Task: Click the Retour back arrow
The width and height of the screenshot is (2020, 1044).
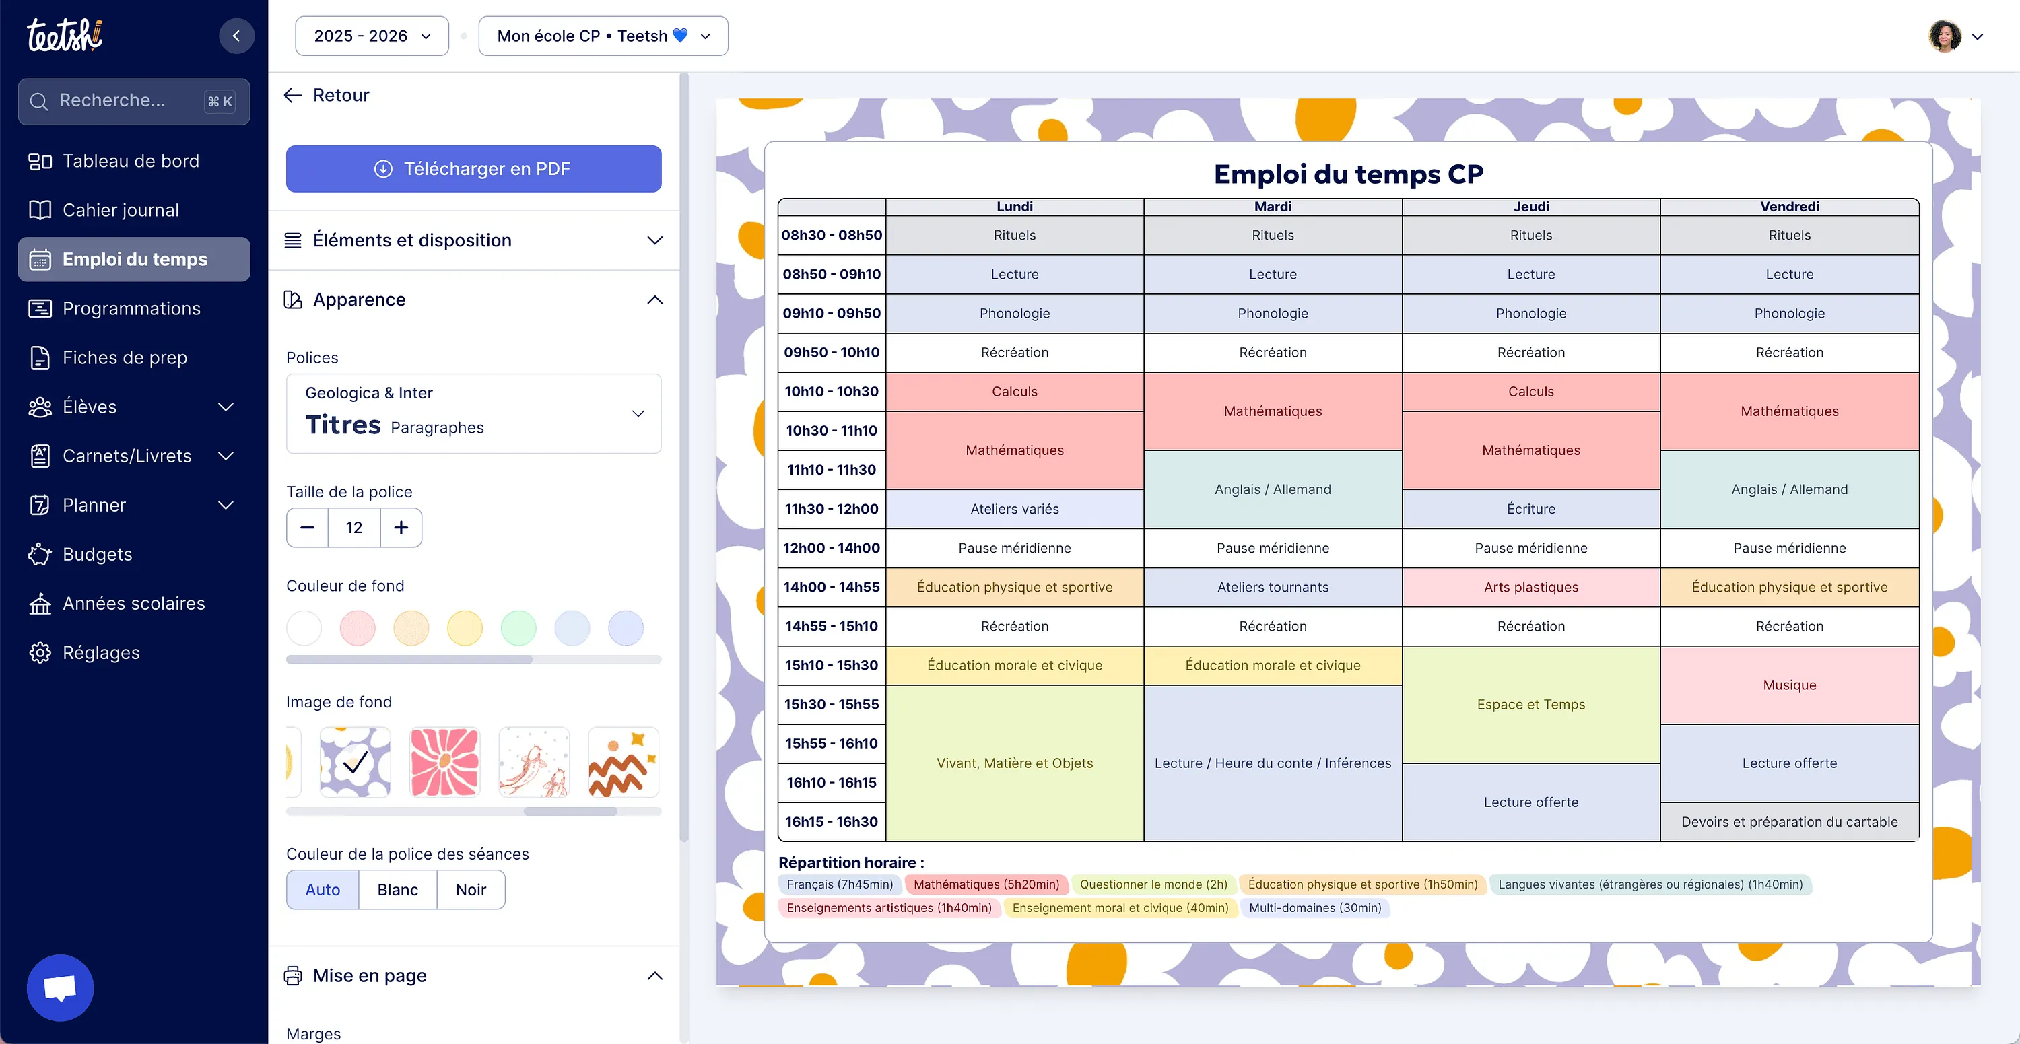Action: coord(292,96)
